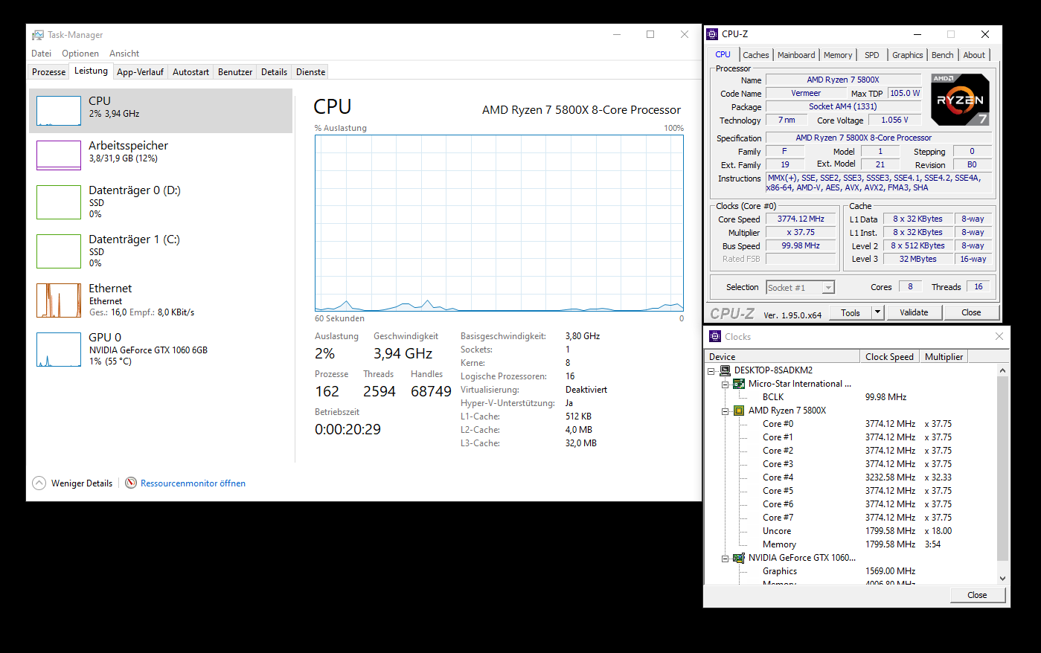
Task: Select Datenträger 0 (D:) thumbnail
Action: click(x=59, y=202)
